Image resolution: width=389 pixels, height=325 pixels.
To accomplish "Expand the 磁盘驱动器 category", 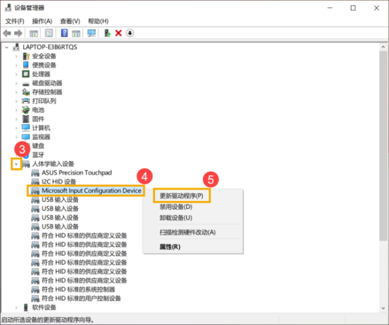I will tap(16, 83).
